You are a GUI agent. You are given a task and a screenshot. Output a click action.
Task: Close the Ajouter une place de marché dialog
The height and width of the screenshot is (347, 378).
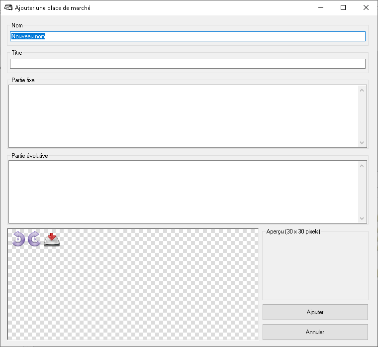pos(366,7)
